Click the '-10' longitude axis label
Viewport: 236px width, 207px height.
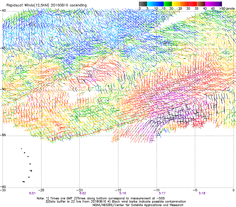[157, 190]
